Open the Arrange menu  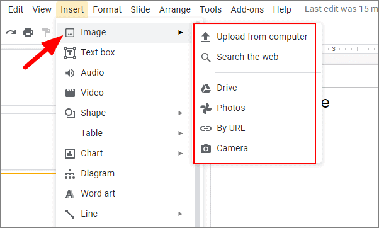175,9
